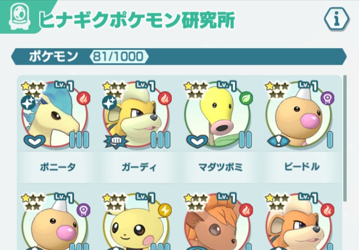359x250 pixels.
Task: Click the incubator lab icon in header
Action: pyautogui.click(x=20, y=16)
